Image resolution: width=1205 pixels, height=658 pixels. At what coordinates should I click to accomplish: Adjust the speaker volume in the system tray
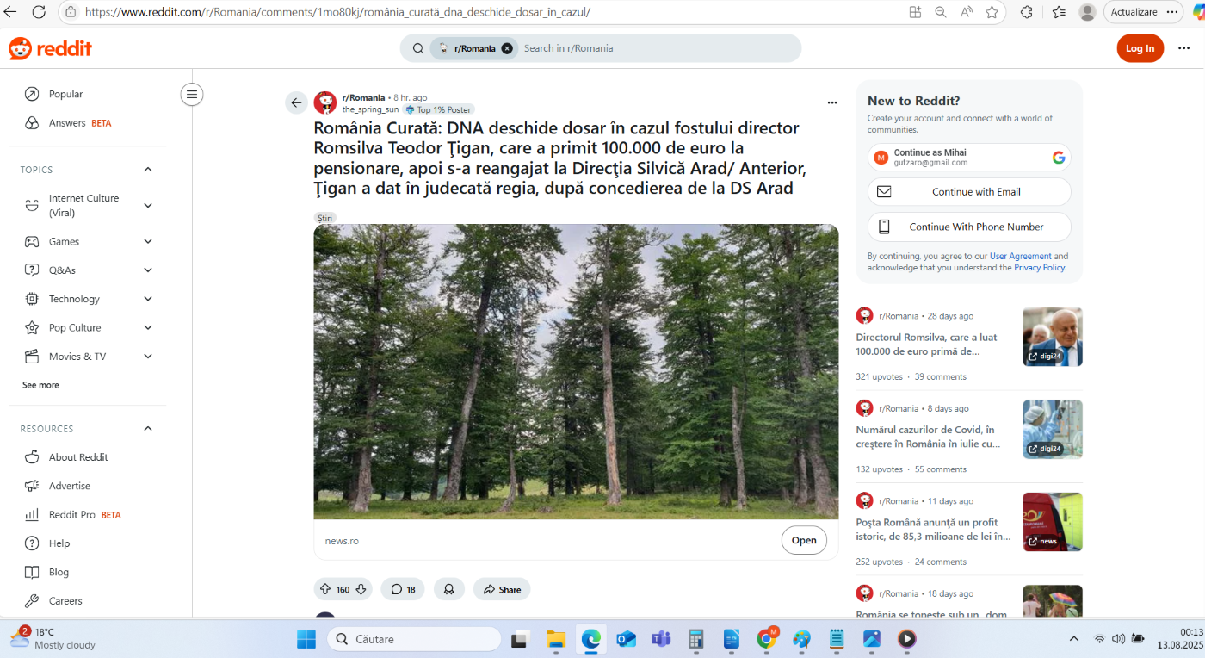point(1118,638)
